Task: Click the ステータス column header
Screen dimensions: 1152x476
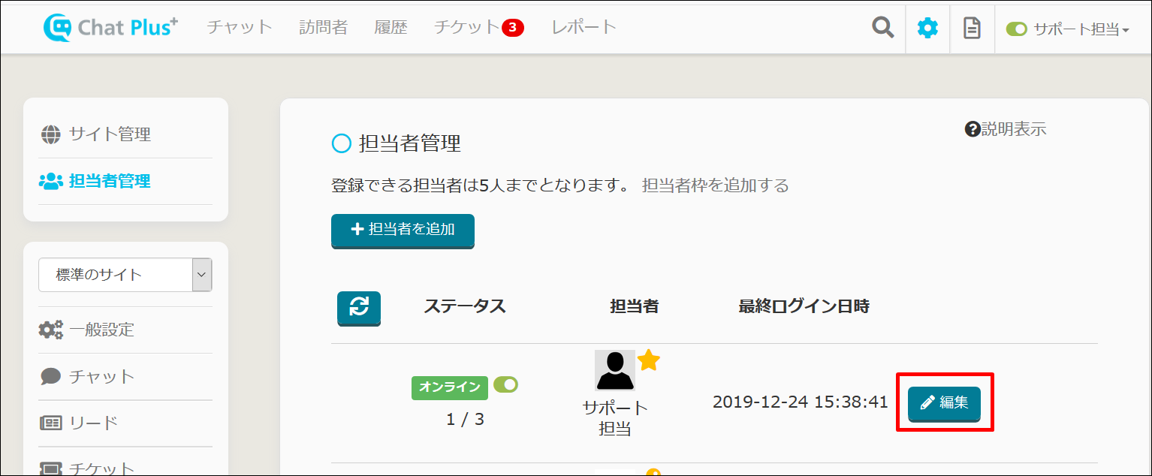Action: click(465, 306)
